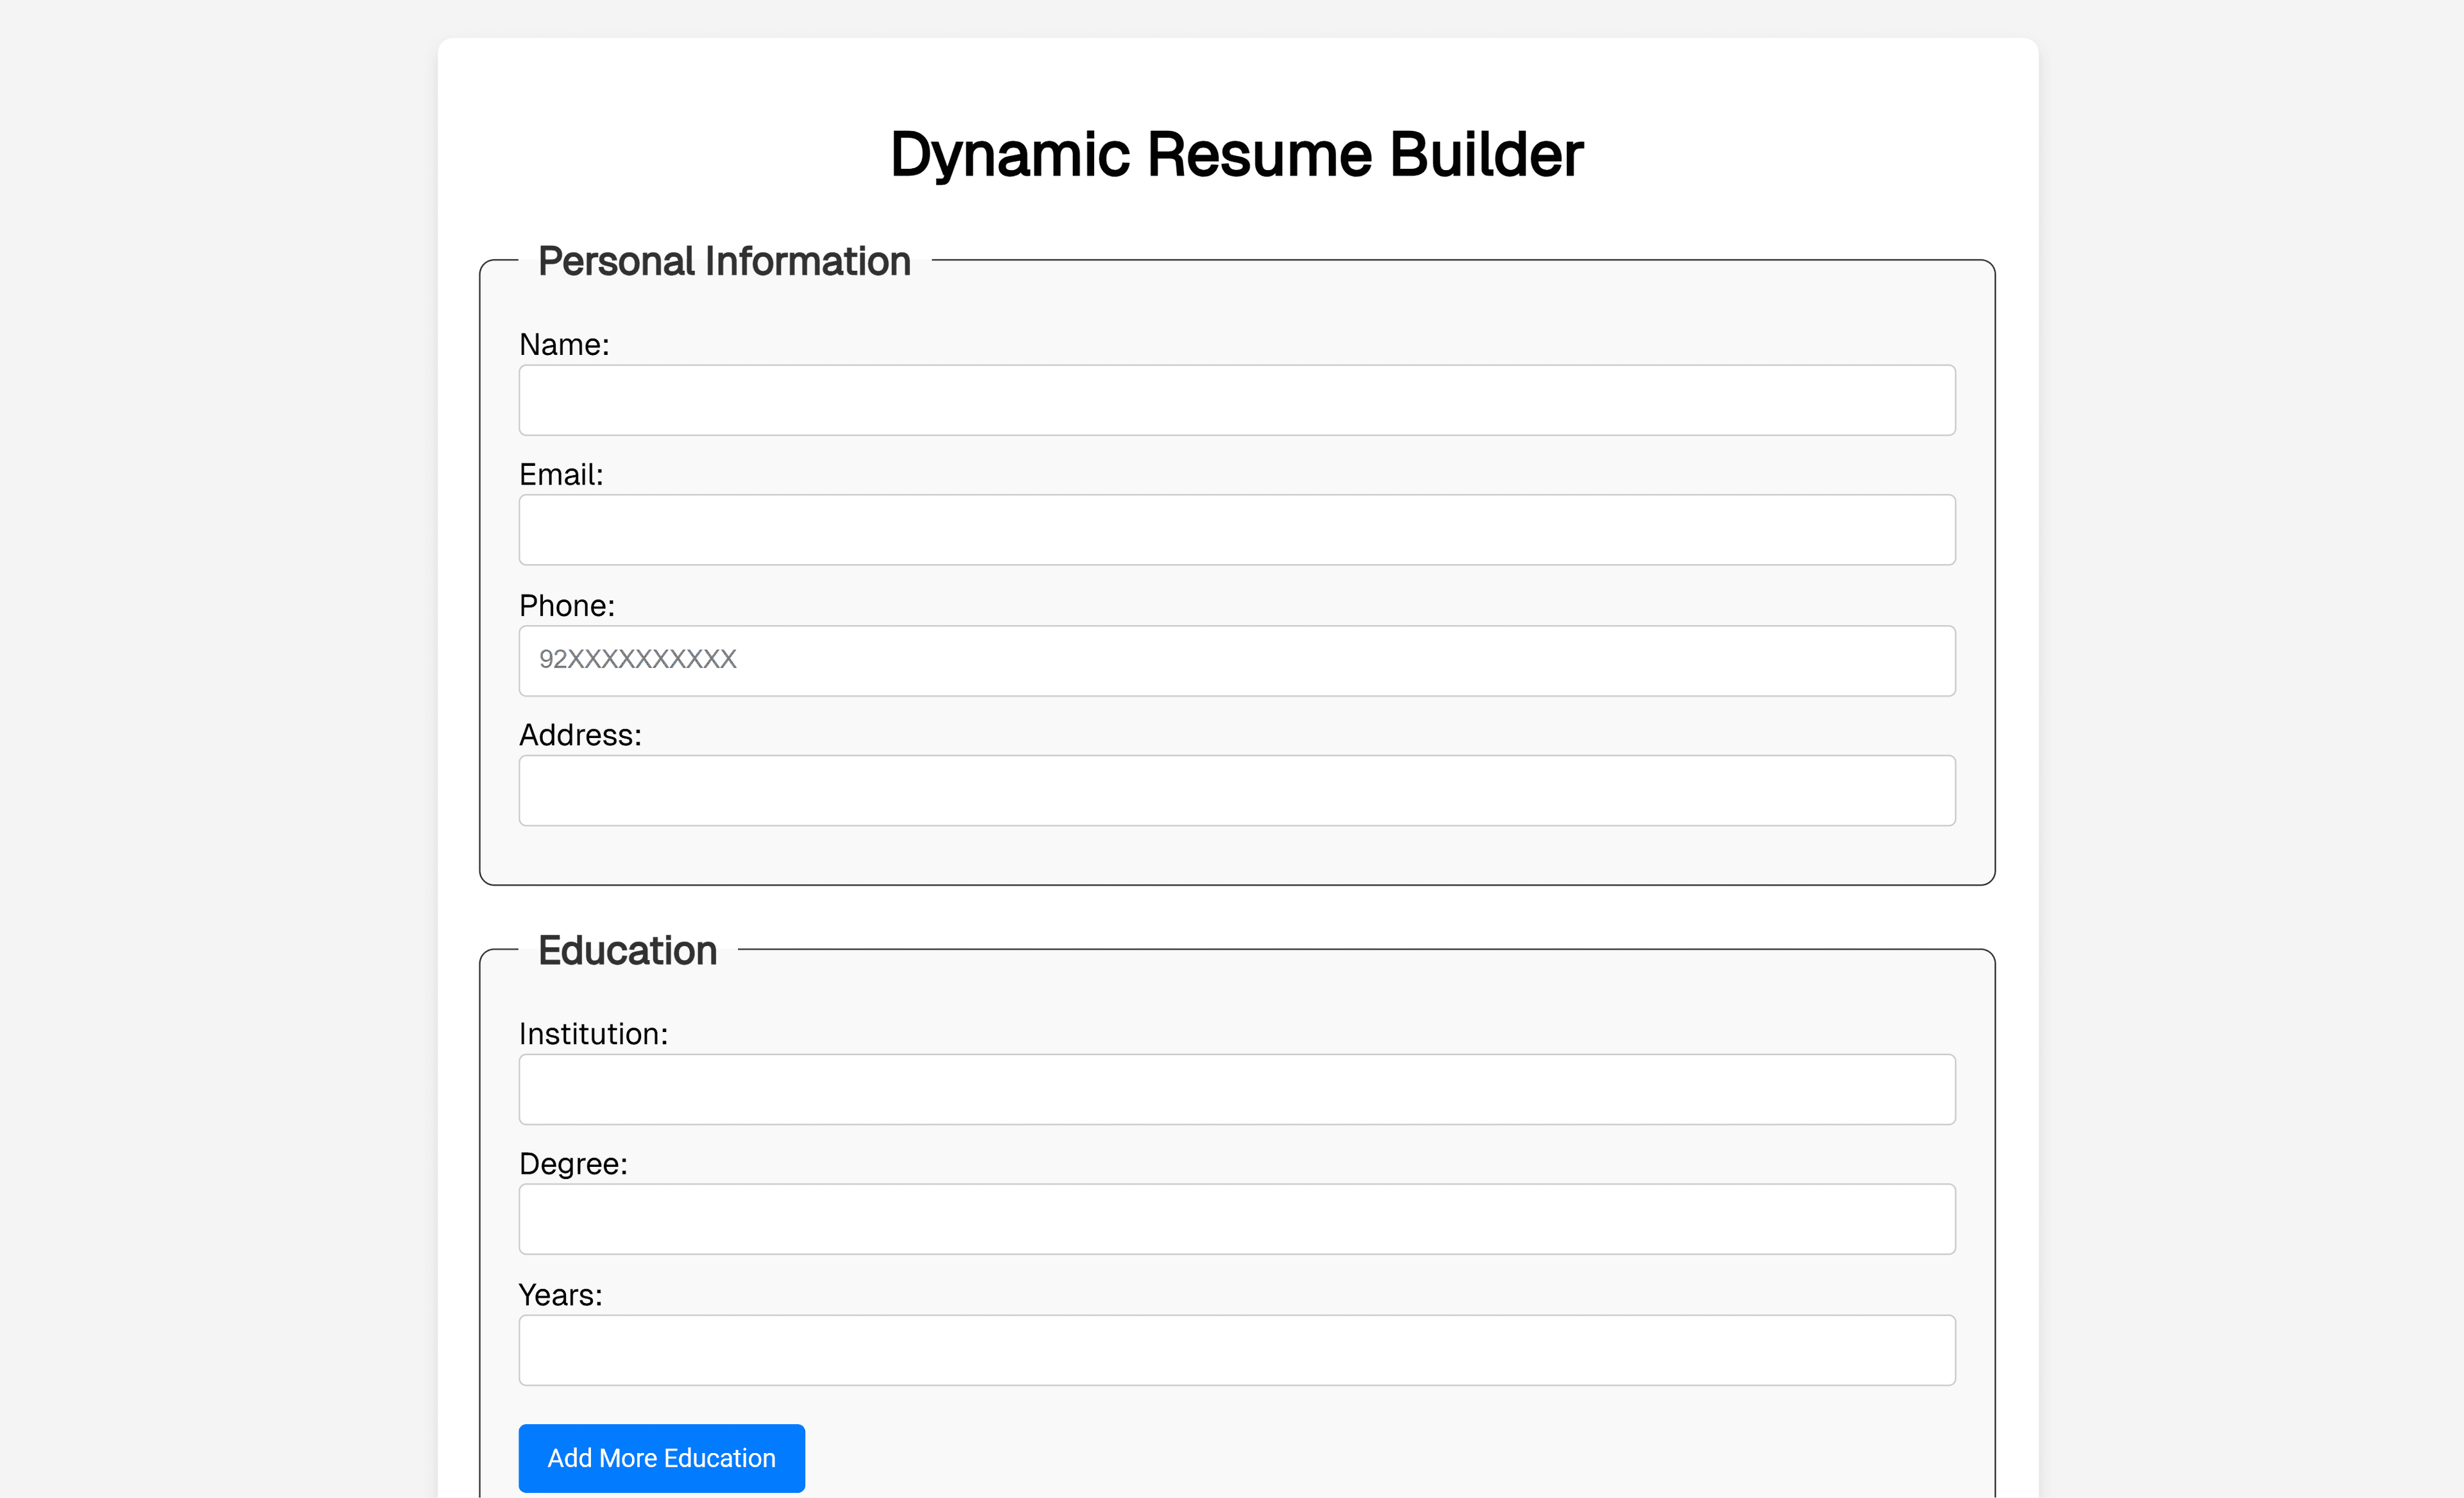Click the Degree label in Education section
Viewport: 2464px width, 1498px height.
(x=573, y=1164)
